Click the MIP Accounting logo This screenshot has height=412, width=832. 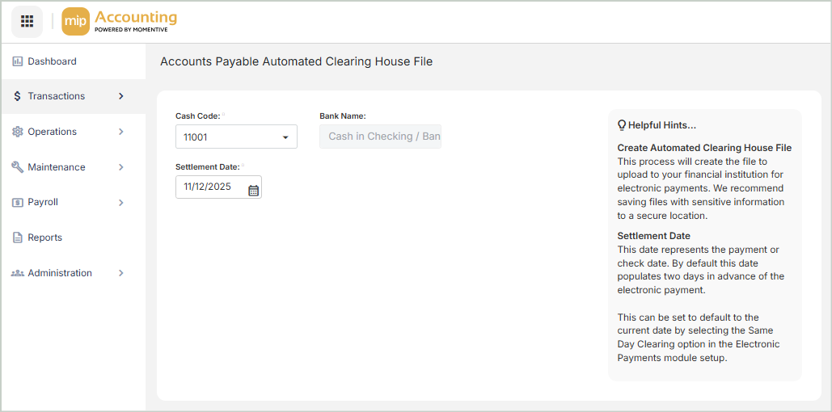[x=120, y=22]
